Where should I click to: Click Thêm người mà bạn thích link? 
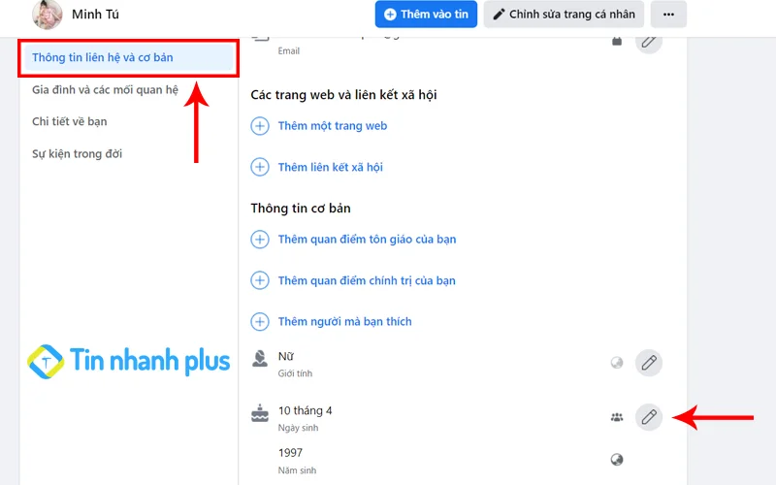345,322
